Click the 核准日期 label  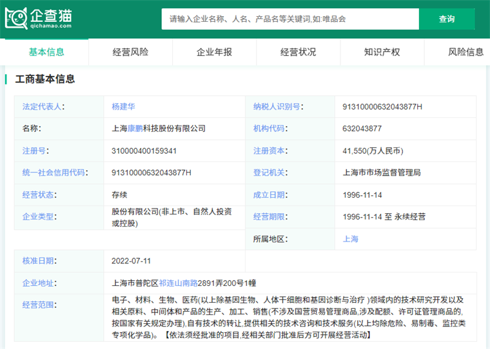39,261
